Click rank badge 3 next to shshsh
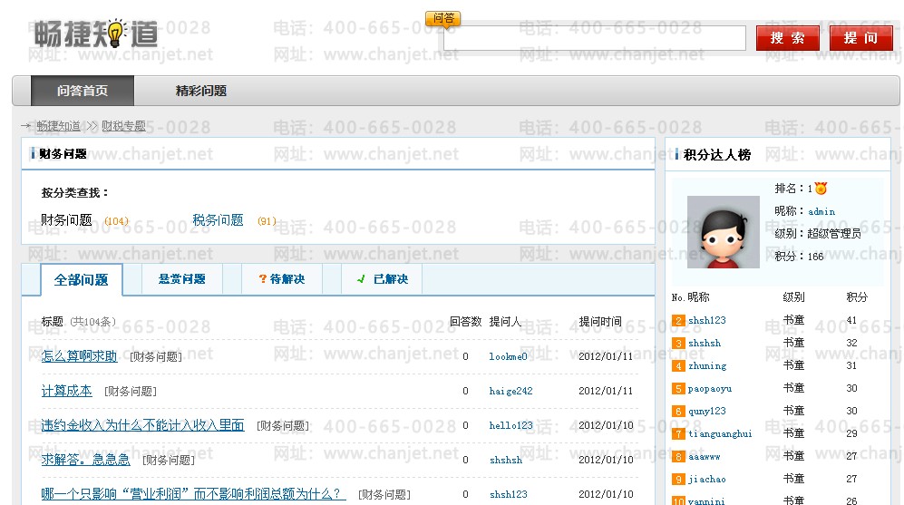Viewport: 904px width, 505px height. point(678,343)
